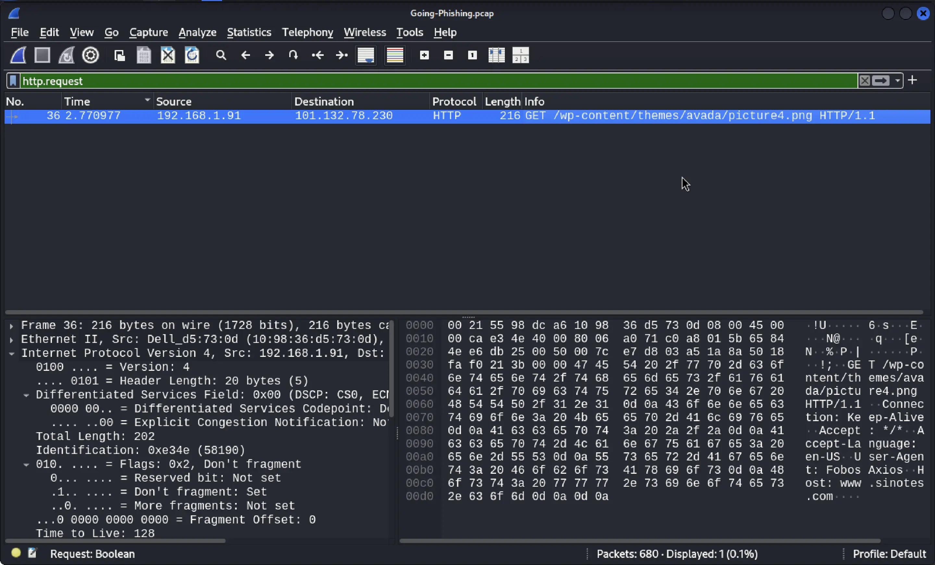The image size is (935, 565).
Task: Go forward in packet history
Action: click(269, 56)
